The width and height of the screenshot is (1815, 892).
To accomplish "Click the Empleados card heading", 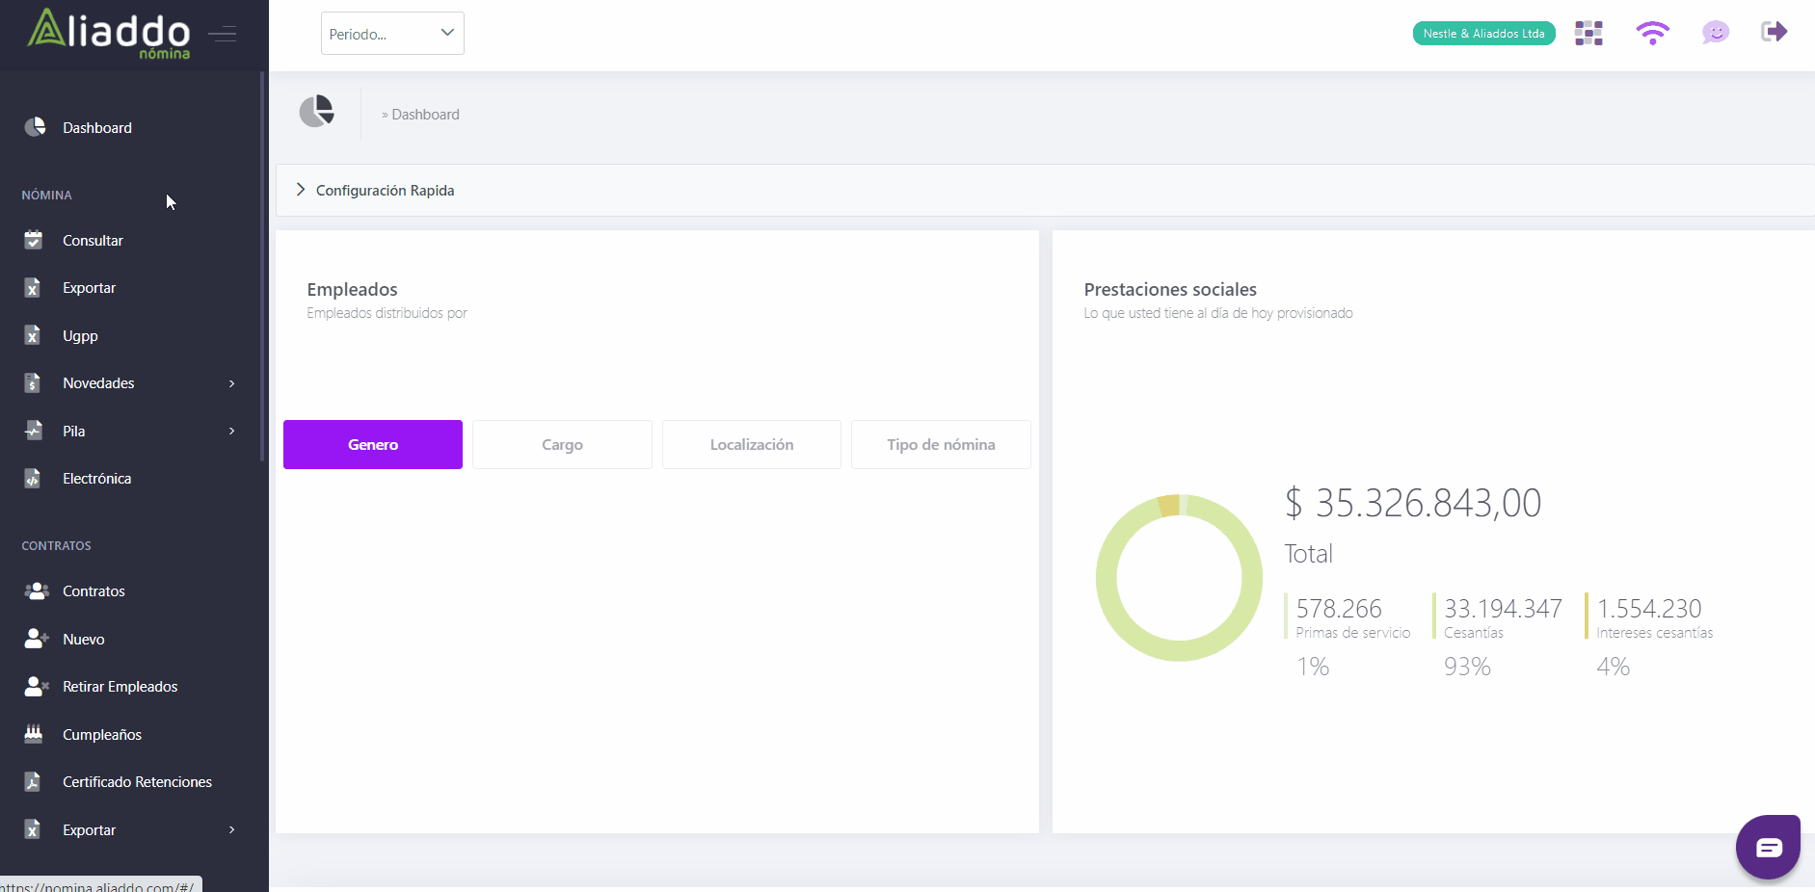I will [352, 289].
